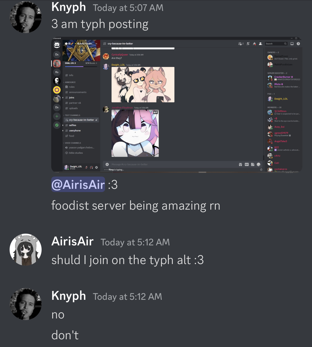Expand the Anti Foodis server name dropdown
Screen dimensions: 312x347
pos(97,44)
